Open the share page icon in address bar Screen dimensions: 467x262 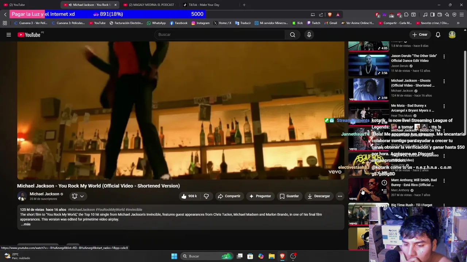[321, 15]
